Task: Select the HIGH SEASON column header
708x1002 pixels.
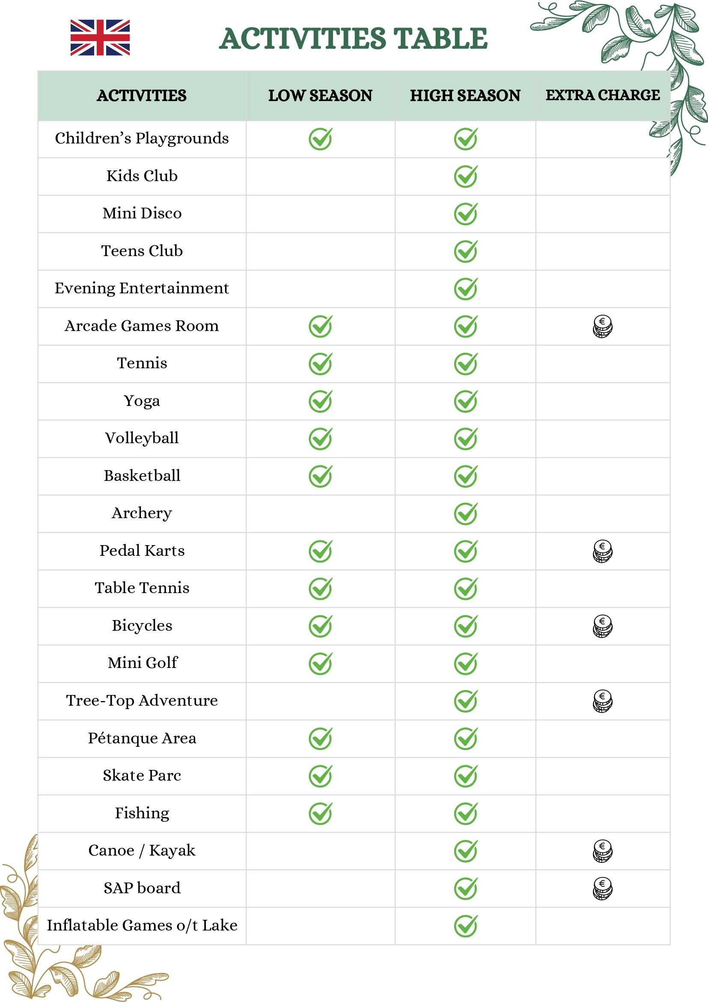Action: (465, 95)
